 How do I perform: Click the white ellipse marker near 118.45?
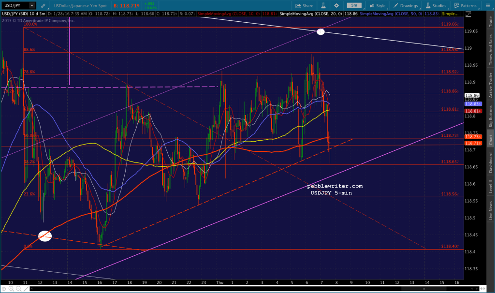45,236
